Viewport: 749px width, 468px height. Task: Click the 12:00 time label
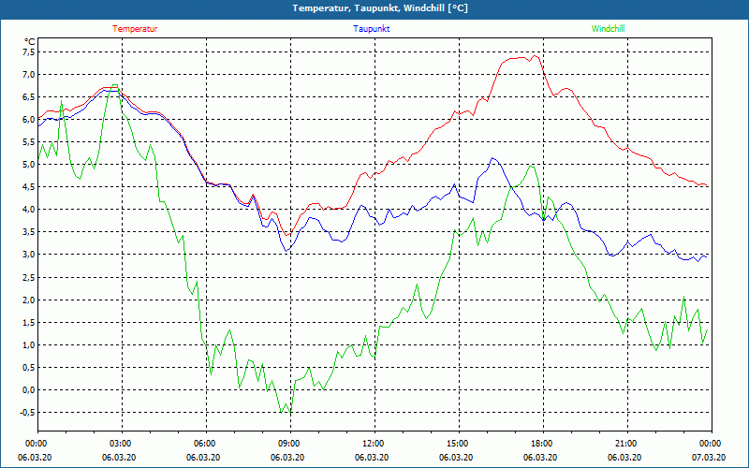(373, 444)
